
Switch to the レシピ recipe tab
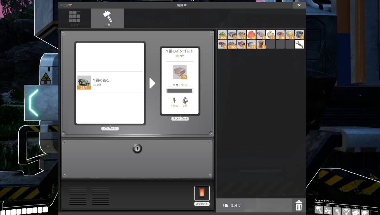coord(75,18)
